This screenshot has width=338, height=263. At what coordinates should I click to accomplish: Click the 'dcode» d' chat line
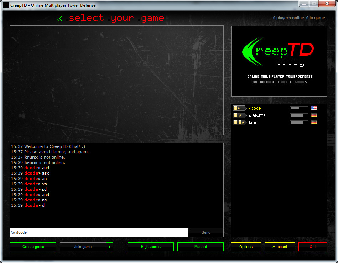(x=28, y=205)
